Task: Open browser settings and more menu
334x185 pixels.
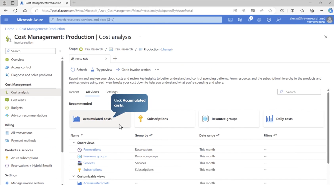Action: 321,11
